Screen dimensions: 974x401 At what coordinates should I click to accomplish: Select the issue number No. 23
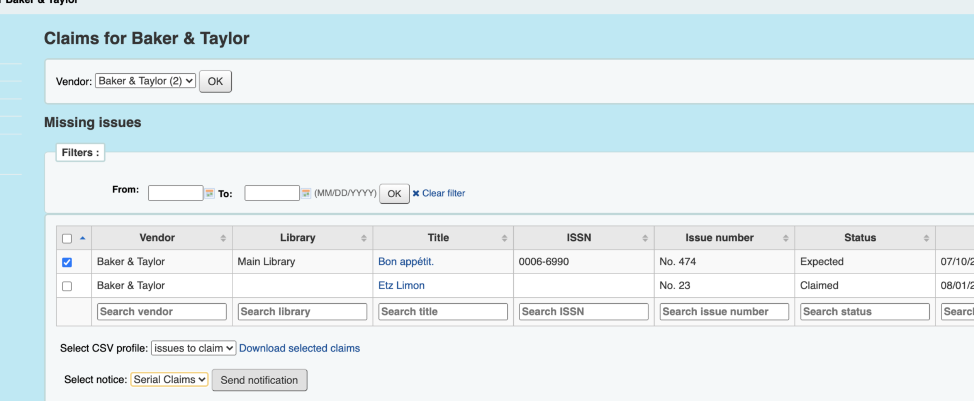(x=675, y=286)
